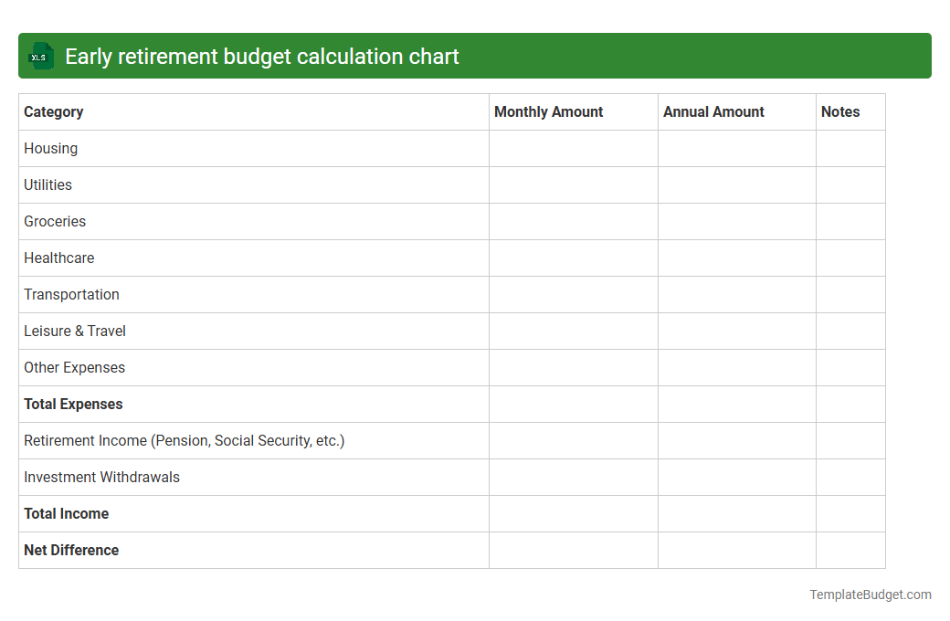Select the green header banner

[475, 56]
